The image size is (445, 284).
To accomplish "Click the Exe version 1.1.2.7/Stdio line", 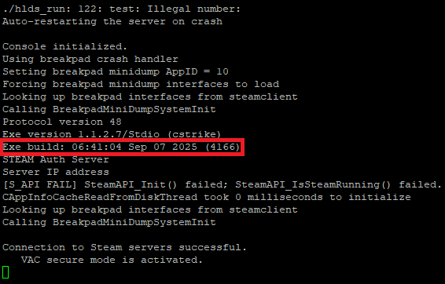I will [112, 134].
